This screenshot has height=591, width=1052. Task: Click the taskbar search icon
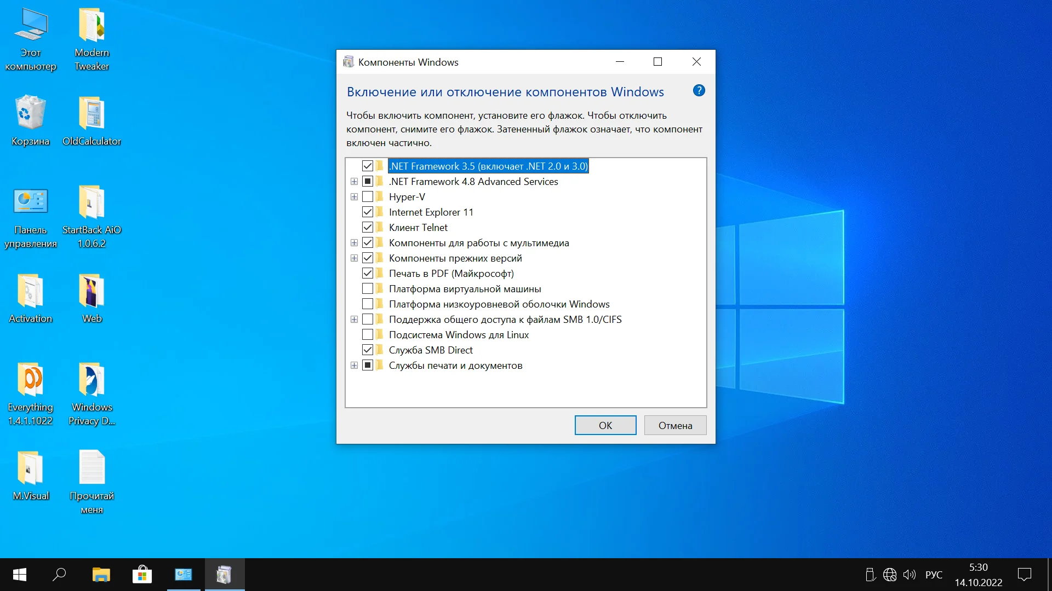pyautogui.click(x=60, y=575)
